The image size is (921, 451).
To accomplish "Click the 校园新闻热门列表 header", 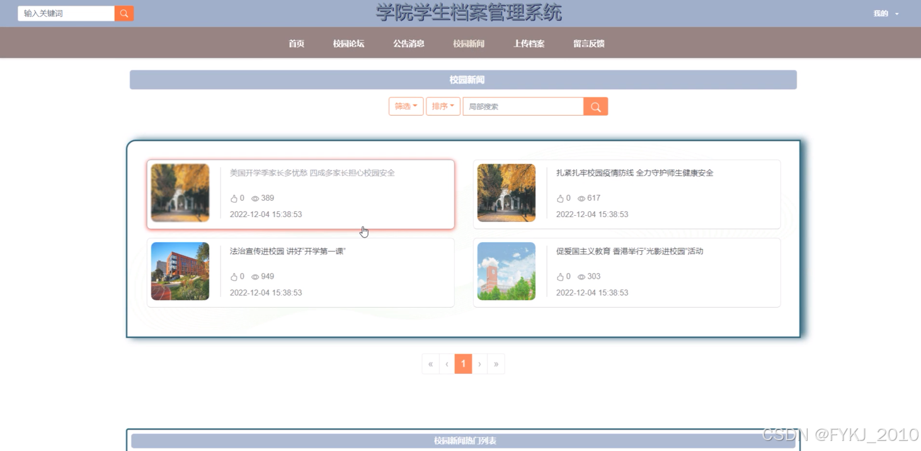I will click(464, 441).
